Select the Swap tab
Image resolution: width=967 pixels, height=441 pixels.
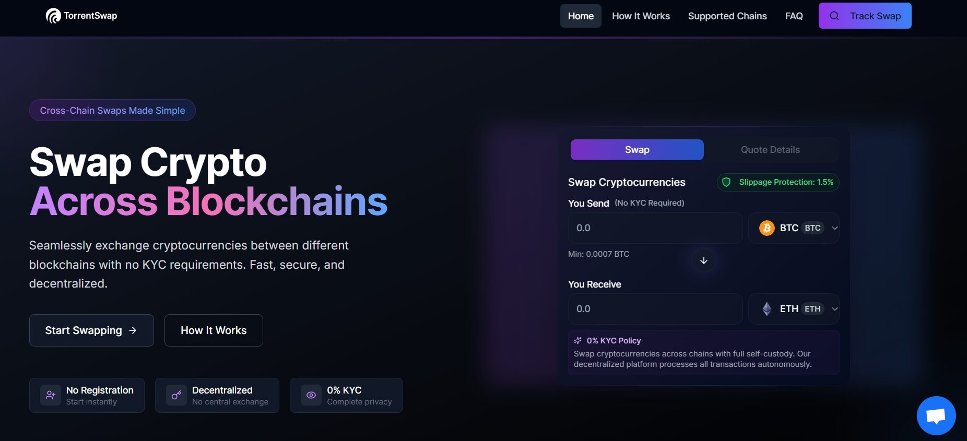coord(636,150)
